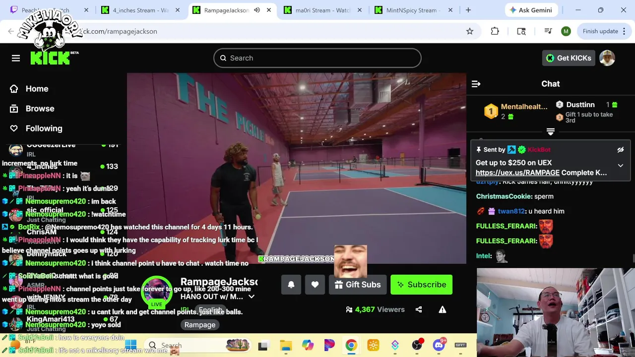Open the SRT app in taskbar

coord(460,345)
